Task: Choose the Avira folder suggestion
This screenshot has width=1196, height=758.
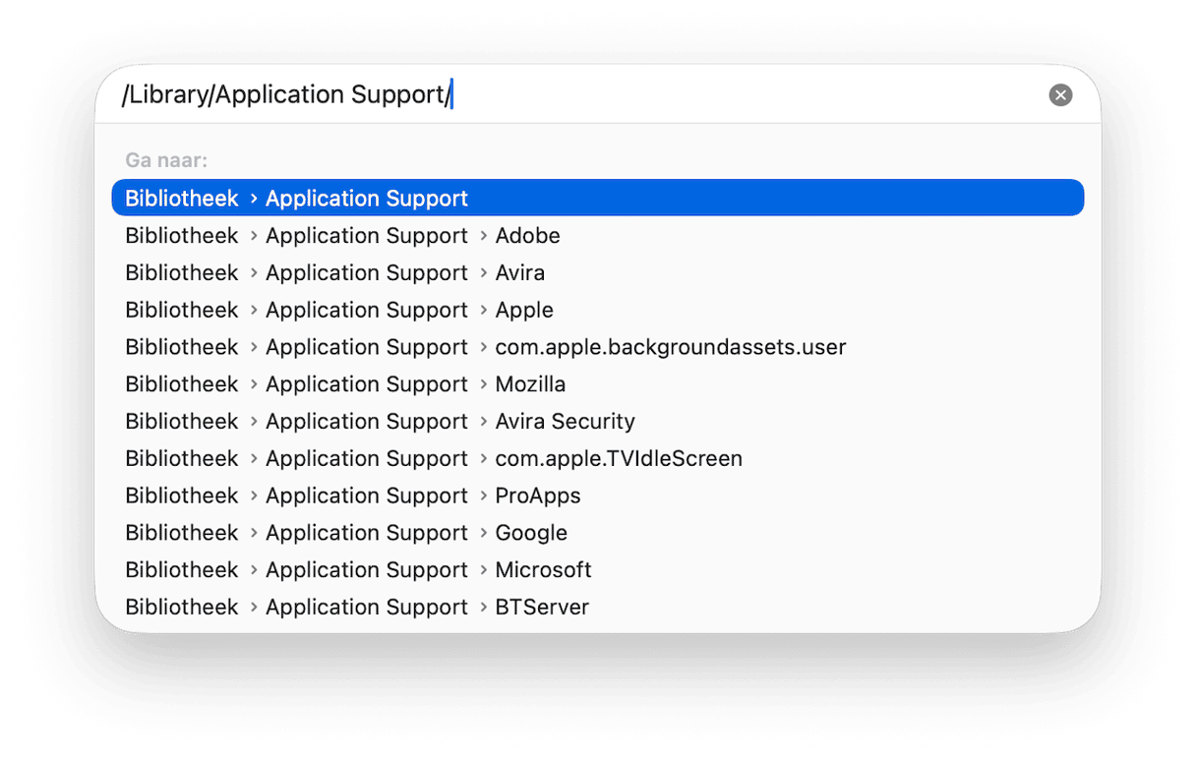Action: tap(598, 273)
